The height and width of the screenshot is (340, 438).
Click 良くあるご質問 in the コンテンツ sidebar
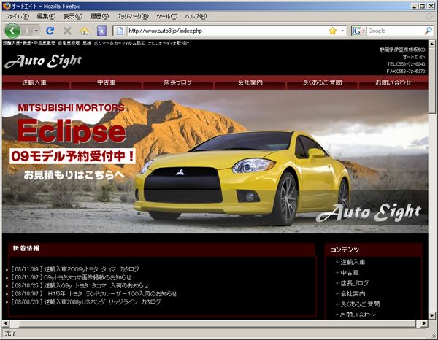pyautogui.click(x=360, y=304)
